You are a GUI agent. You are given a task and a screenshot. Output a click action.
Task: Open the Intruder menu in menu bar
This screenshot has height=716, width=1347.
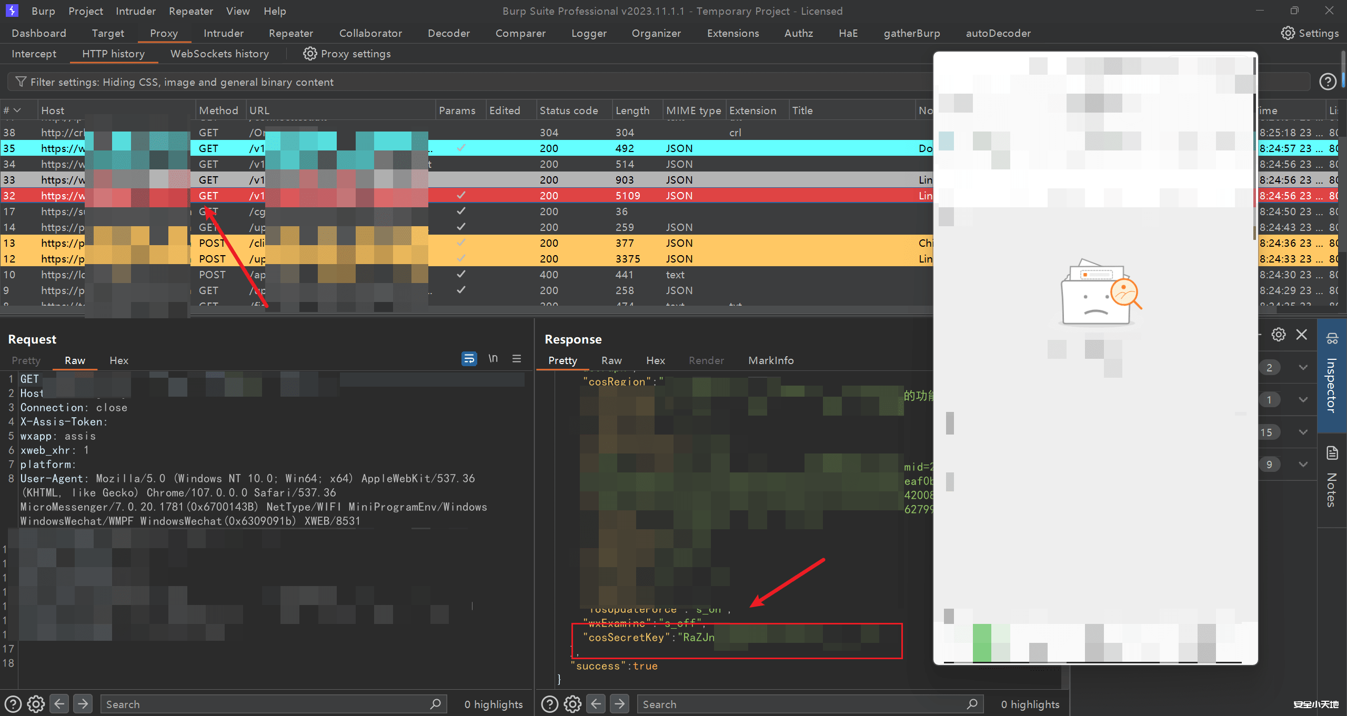tap(135, 11)
